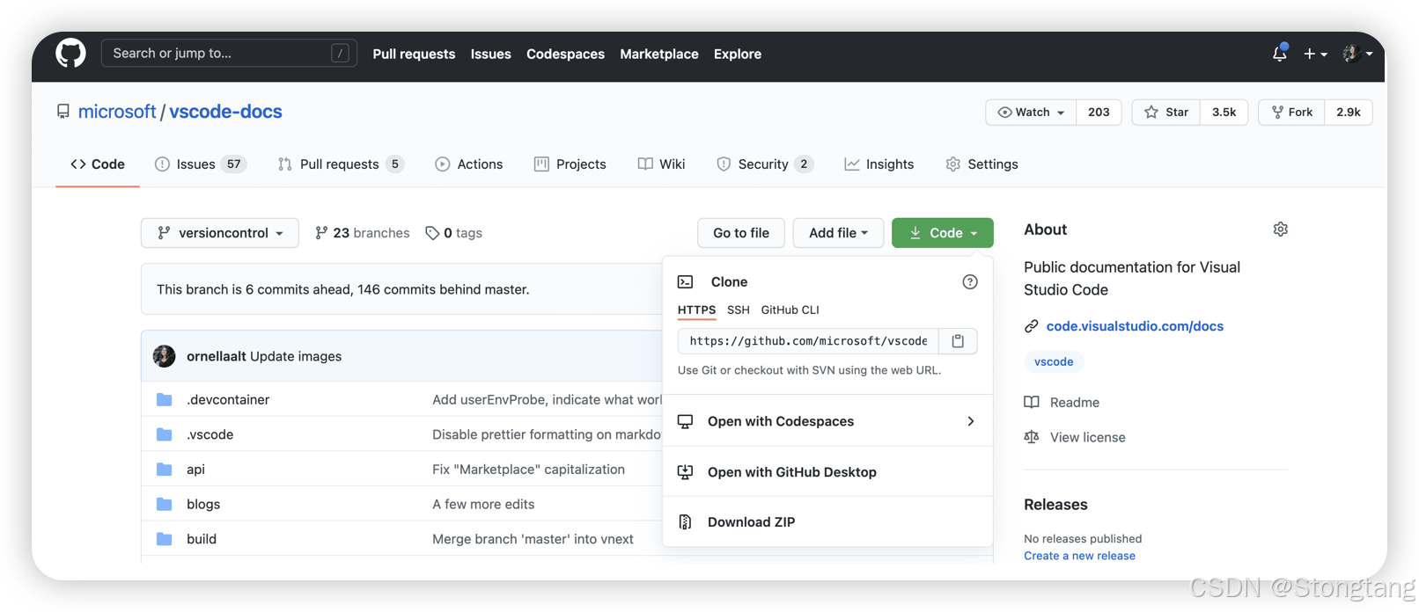The image size is (1419, 612).
Task: Open the user avatar menu
Action: (1357, 54)
